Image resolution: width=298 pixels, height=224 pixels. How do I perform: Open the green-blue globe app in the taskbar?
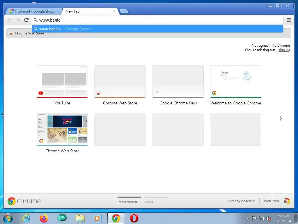[62, 218]
